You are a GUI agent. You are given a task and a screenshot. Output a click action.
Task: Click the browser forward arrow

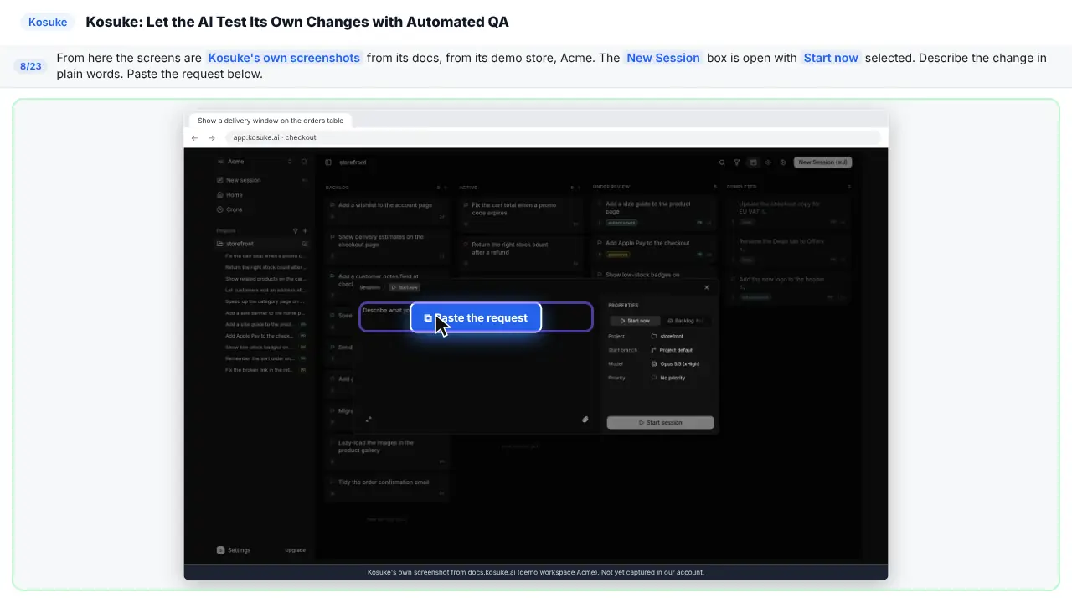click(212, 137)
